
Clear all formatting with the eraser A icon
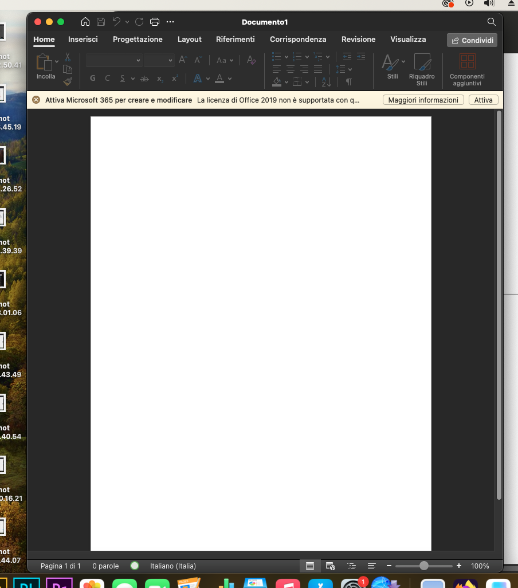pos(251,60)
